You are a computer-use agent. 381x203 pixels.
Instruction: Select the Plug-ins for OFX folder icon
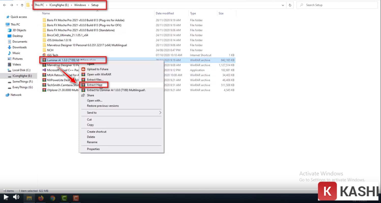pyautogui.click(x=44, y=25)
